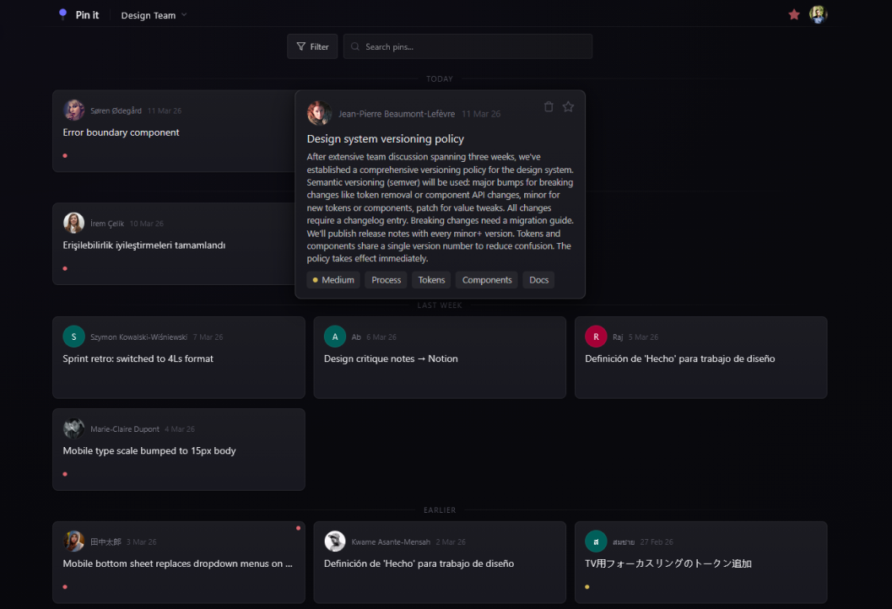Image resolution: width=892 pixels, height=609 pixels.
Task: Select the Process tag on the versioning policy pin
Action: (x=385, y=279)
